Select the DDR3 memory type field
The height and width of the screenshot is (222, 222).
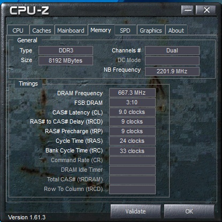pos(66,50)
